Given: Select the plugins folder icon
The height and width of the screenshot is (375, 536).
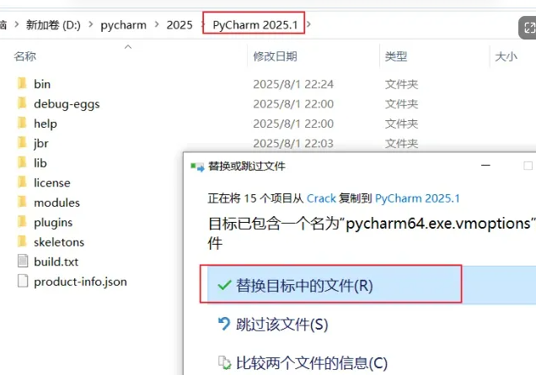Looking at the screenshot, I should point(22,222).
